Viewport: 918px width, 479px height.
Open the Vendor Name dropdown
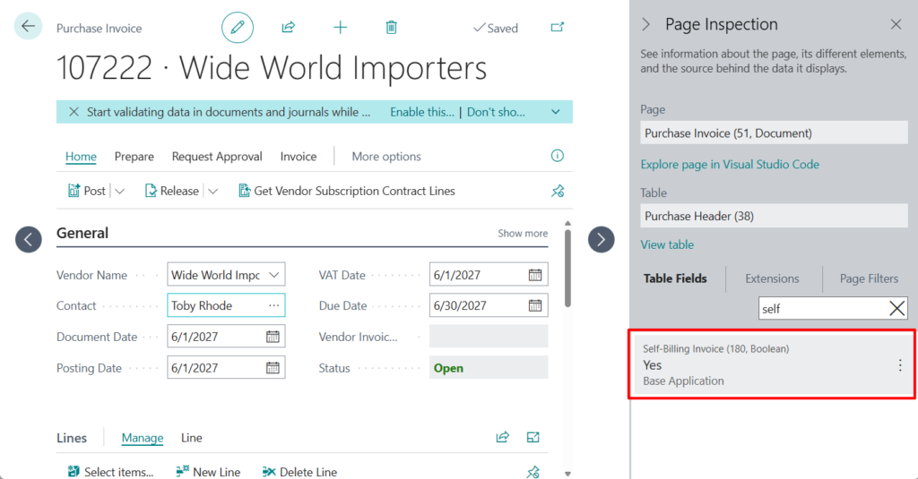click(x=274, y=276)
